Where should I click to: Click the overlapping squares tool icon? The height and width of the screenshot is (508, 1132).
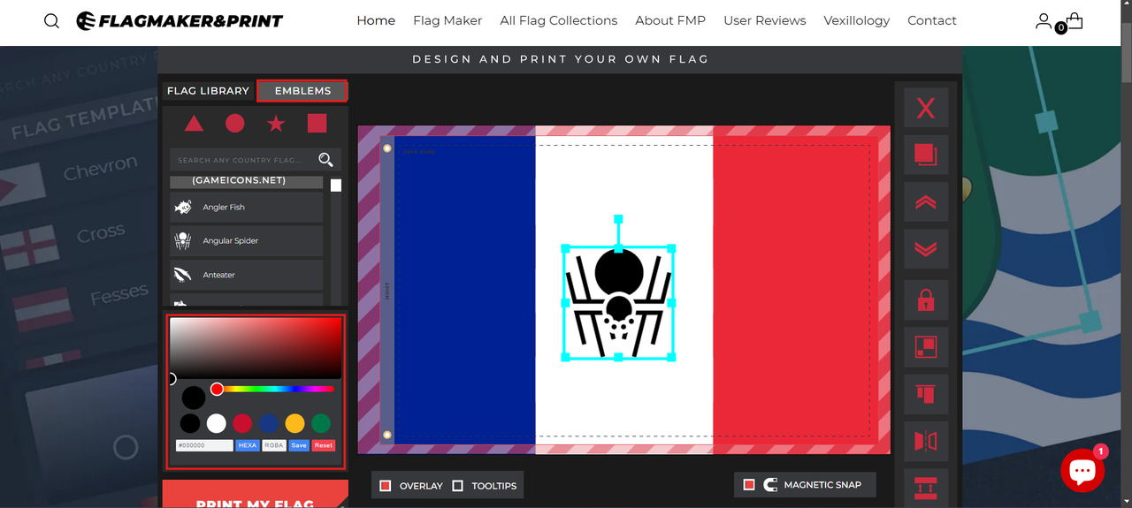coord(926,347)
